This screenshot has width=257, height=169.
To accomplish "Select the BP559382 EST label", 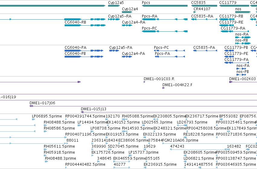I will pyautogui.click(x=229, y=116).
